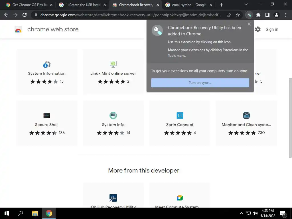This screenshot has width=292, height=219.
Task: Reload the current page
Action: point(25,15)
